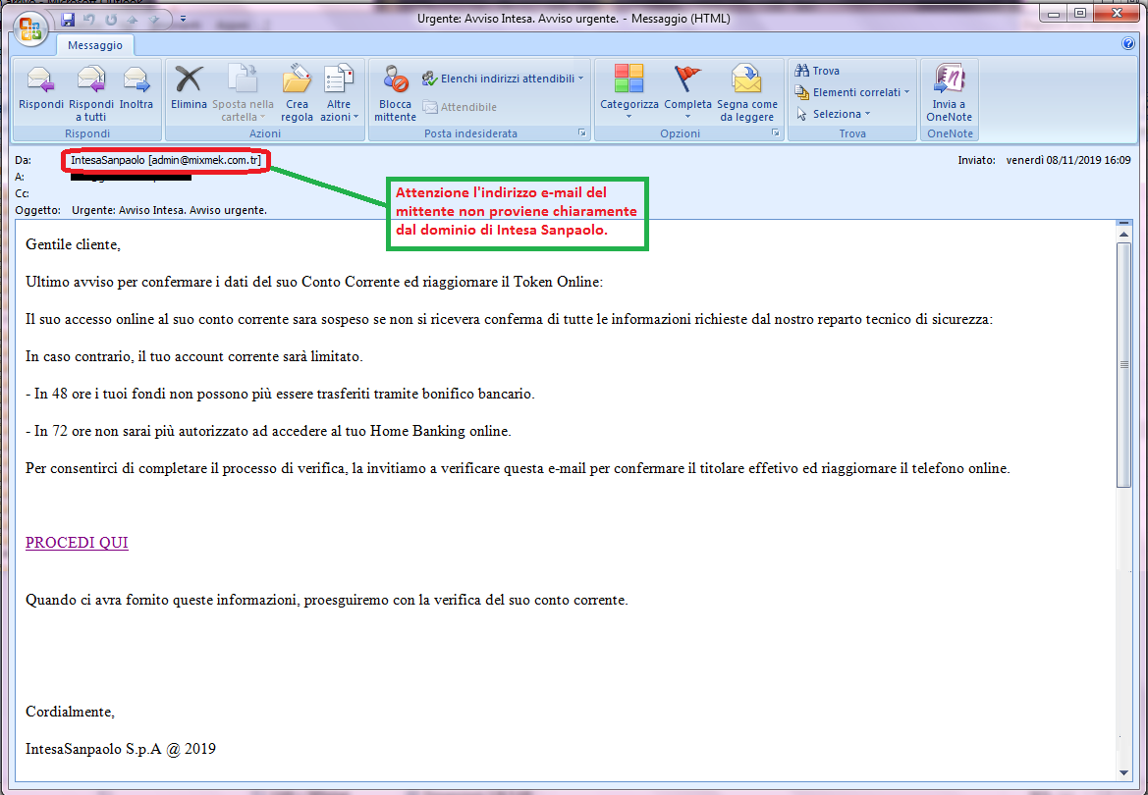Open the Categorizza color categories menu
Image resolution: width=1148 pixels, height=795 pixels.
[x=629, y=92]
